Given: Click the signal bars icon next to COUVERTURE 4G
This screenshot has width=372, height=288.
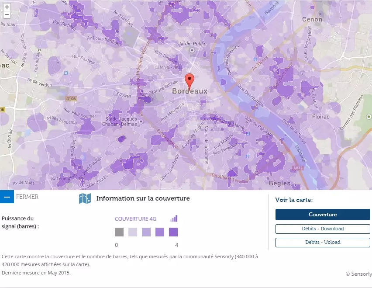Looking at the screenshot, I should [x=174, y=219].
